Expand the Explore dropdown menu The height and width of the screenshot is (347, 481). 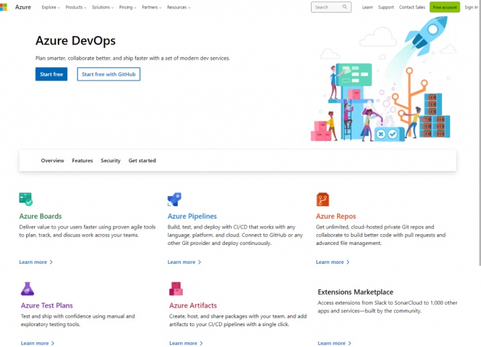tap(50, 7)
